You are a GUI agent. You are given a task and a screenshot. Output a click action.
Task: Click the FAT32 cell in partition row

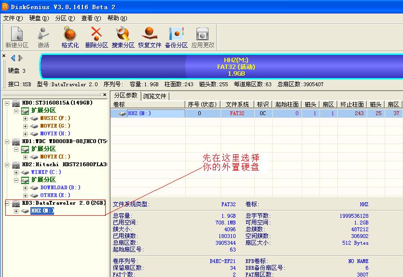click(x=237, y=113)
